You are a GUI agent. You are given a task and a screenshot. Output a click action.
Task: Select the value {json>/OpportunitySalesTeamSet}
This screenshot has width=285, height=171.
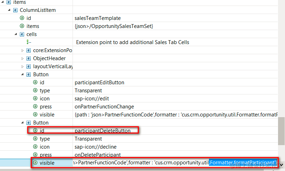114,26
